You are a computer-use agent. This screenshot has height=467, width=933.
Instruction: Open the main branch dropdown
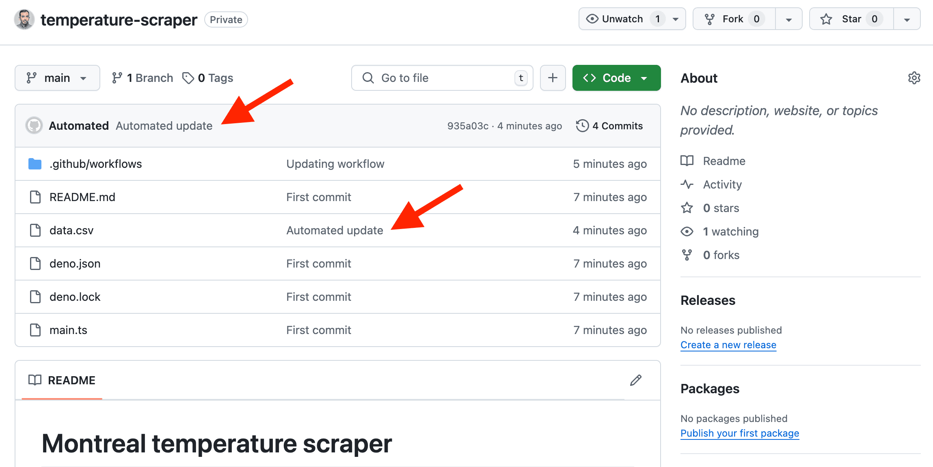57,78
